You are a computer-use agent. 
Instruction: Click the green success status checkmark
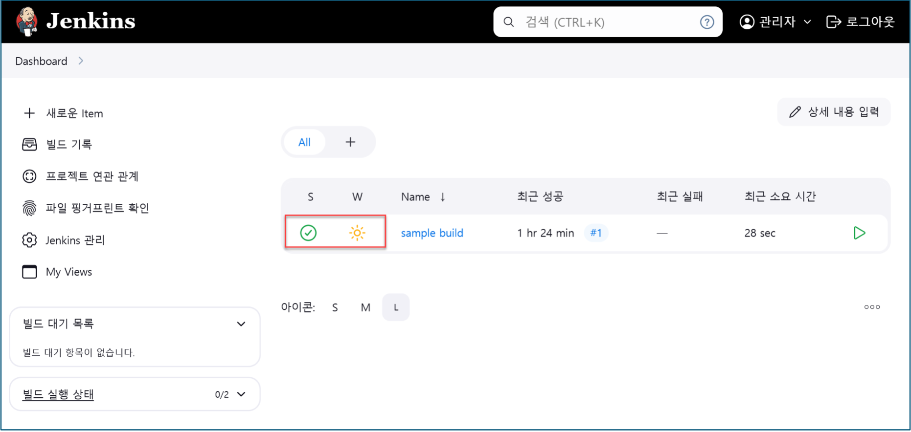tap(308, 233)
